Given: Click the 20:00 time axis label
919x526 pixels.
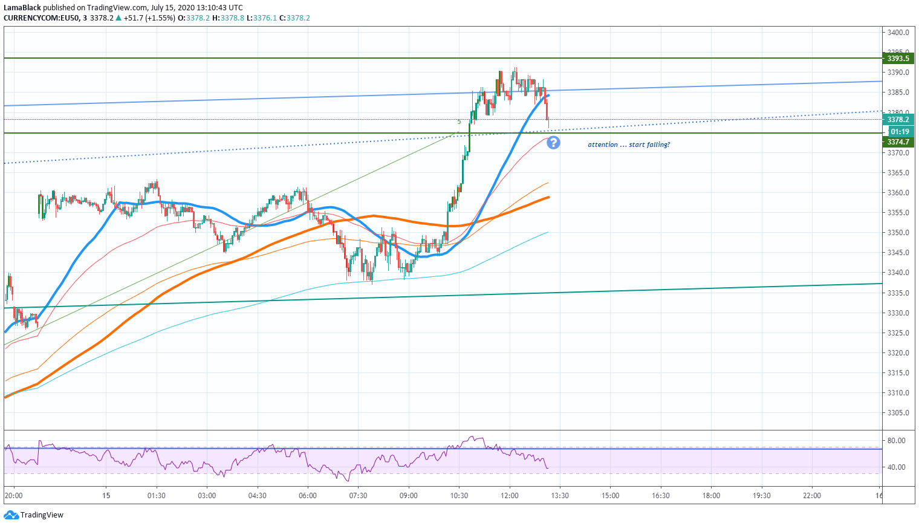Looking at the screenshot, I should pyautogui.click(x=14, y=496).
